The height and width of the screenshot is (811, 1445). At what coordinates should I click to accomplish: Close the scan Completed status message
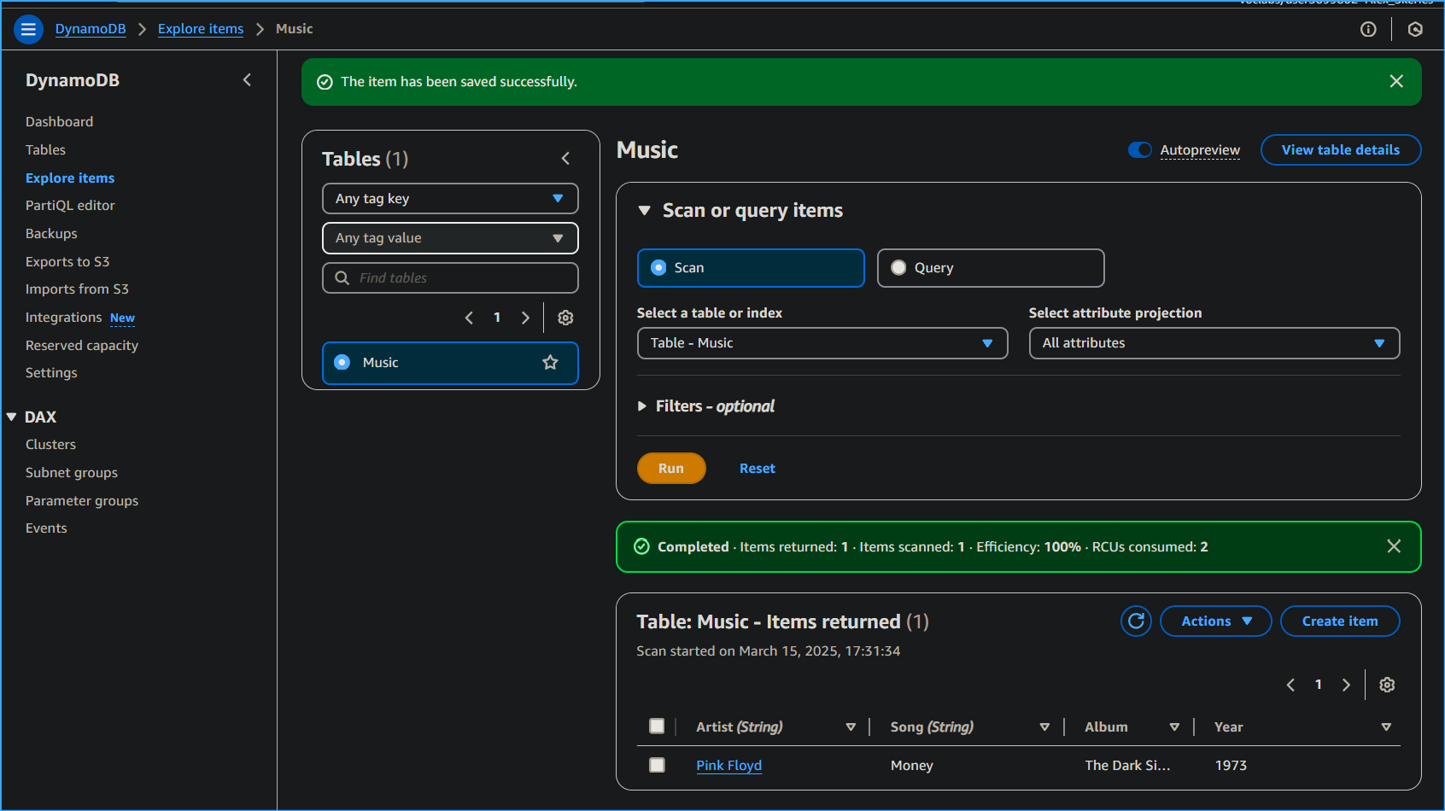[1394, 546]
